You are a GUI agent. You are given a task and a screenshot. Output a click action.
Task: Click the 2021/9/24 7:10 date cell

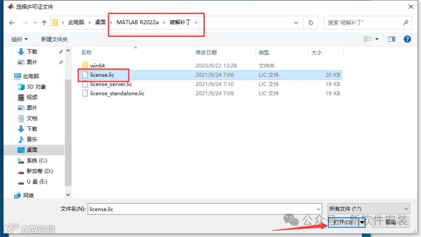[215, 84]
